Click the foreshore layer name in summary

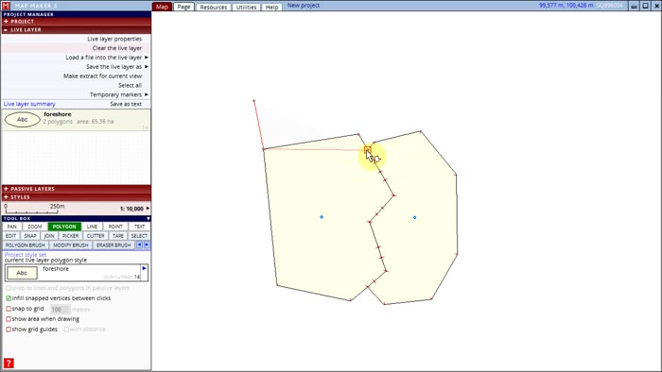58,114
